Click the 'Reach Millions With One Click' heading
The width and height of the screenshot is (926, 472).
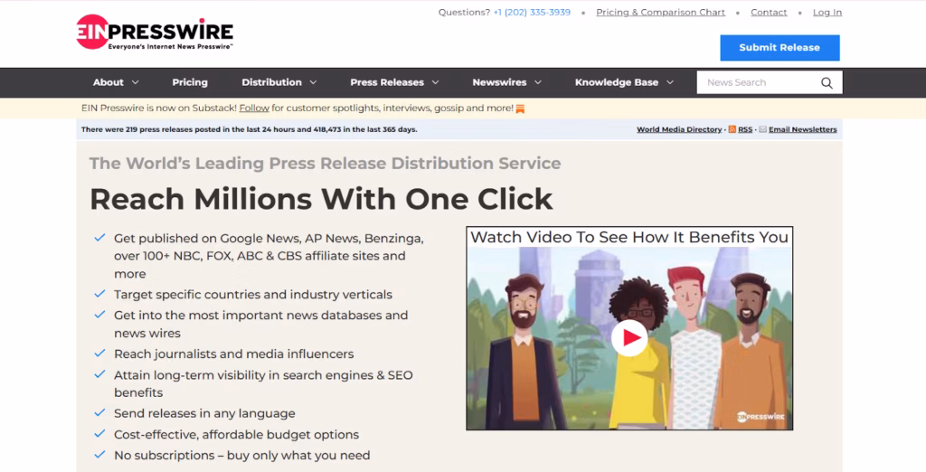click(x=321, y=199)
